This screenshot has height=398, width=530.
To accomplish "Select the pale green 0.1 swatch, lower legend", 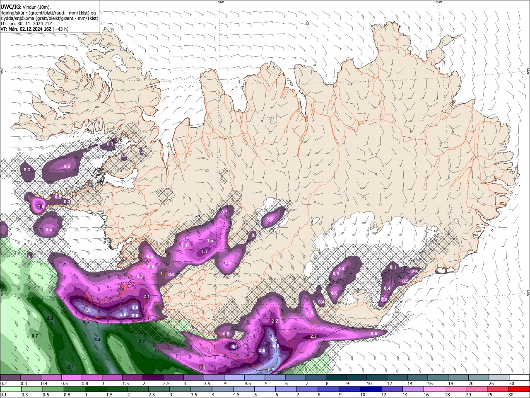I will (10, 389).
